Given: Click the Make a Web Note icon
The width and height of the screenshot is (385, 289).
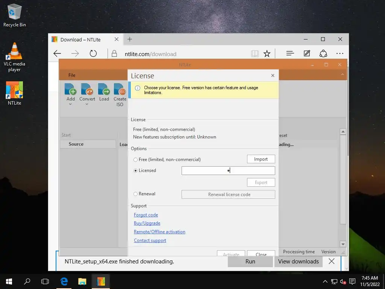Looking at the screenshot, I should [x=307, y=53].
